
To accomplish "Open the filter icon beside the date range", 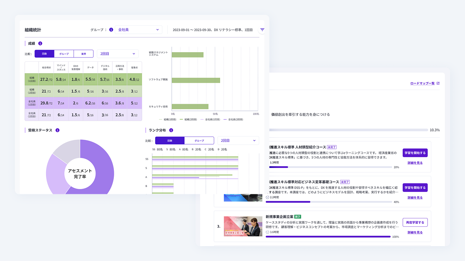I will pos(262,30).
